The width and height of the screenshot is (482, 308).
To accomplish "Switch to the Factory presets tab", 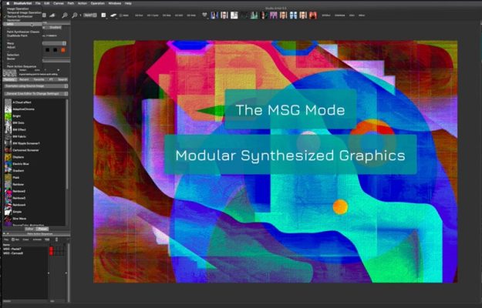I will coord(9,79).
